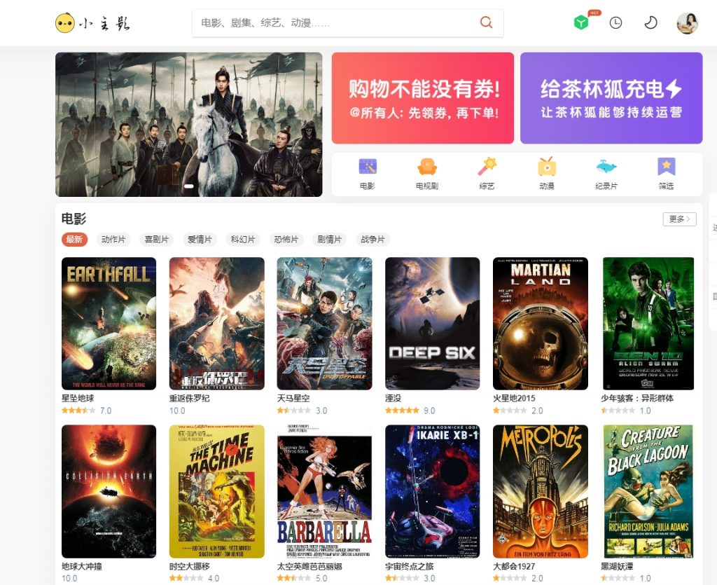Open the 电影 category icon

pos(368,167)
